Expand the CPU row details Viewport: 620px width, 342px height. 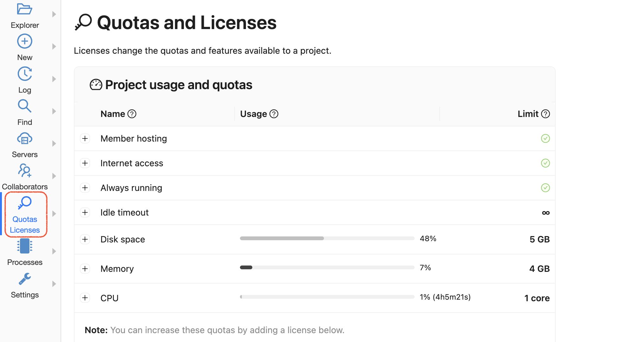tap(85, 298)
